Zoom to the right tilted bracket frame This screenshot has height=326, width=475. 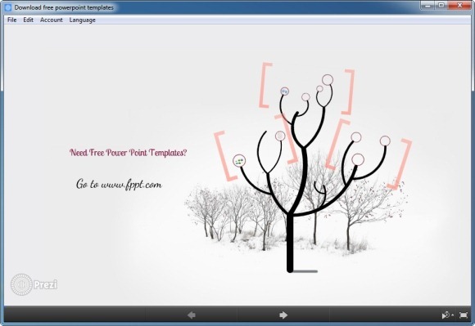pos(369,154)
